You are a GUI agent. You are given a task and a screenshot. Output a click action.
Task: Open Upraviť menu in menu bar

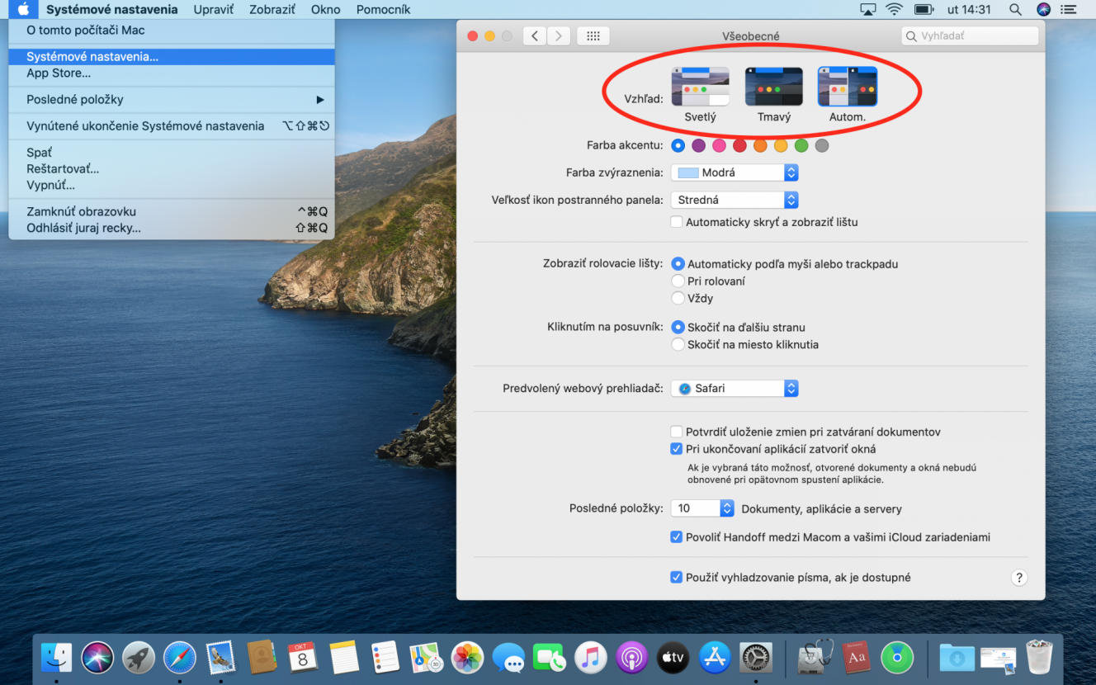click(x=214, y=10)
